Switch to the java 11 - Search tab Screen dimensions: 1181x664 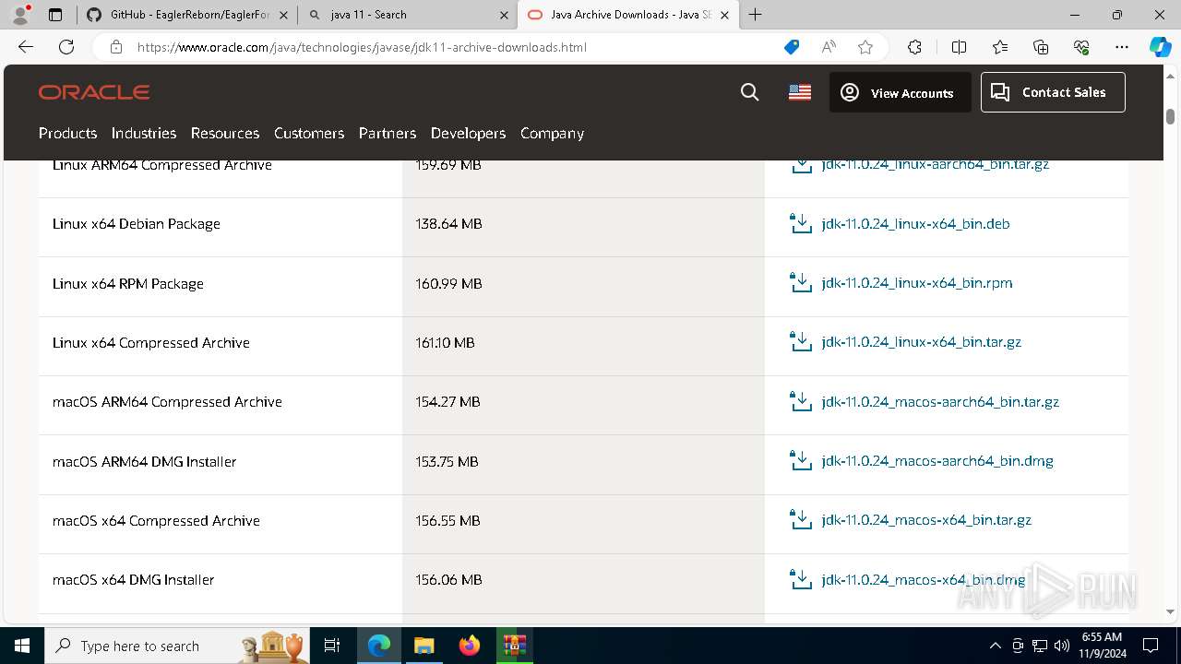[406, 15]
